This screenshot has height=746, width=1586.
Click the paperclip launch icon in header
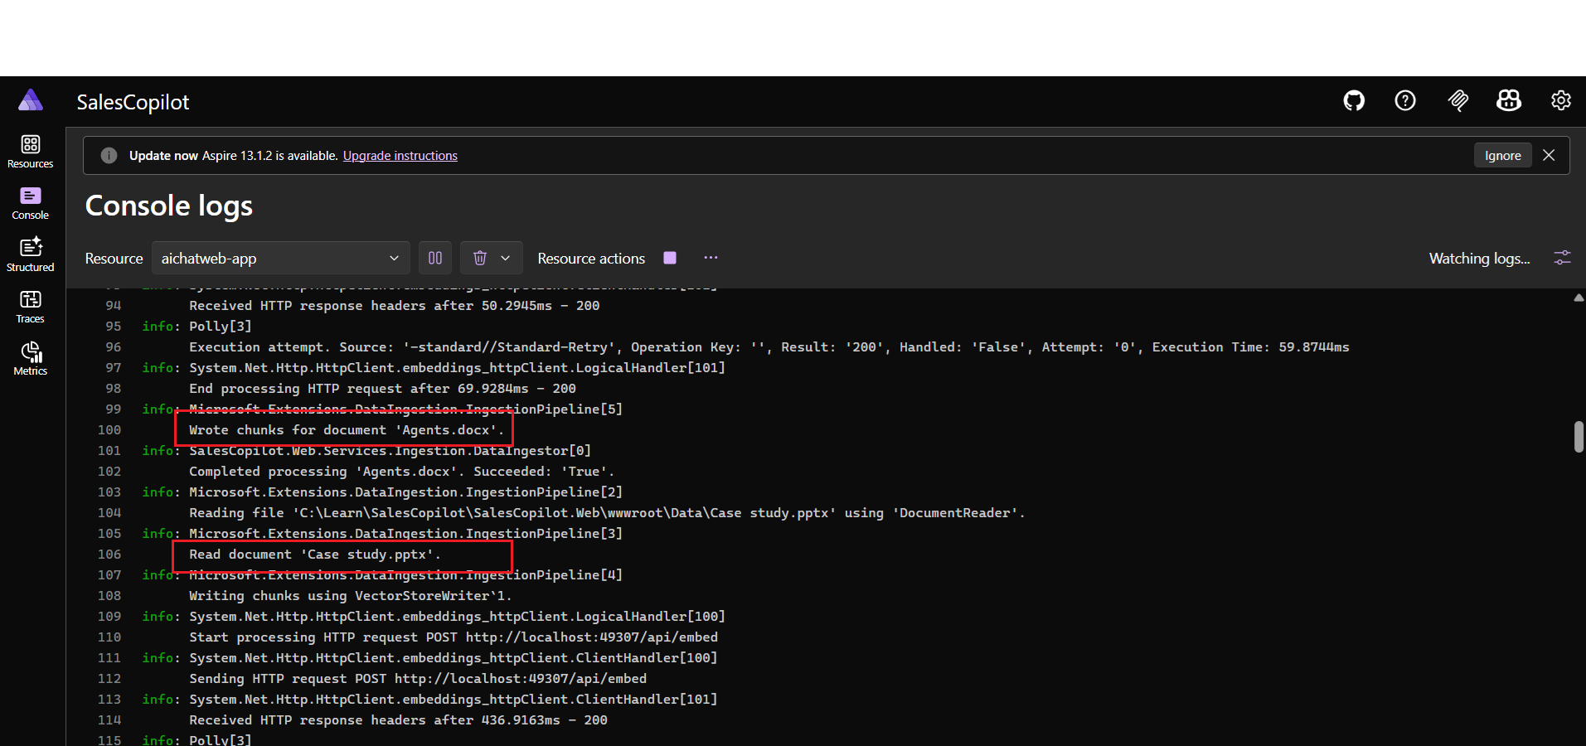point(1457,100)
